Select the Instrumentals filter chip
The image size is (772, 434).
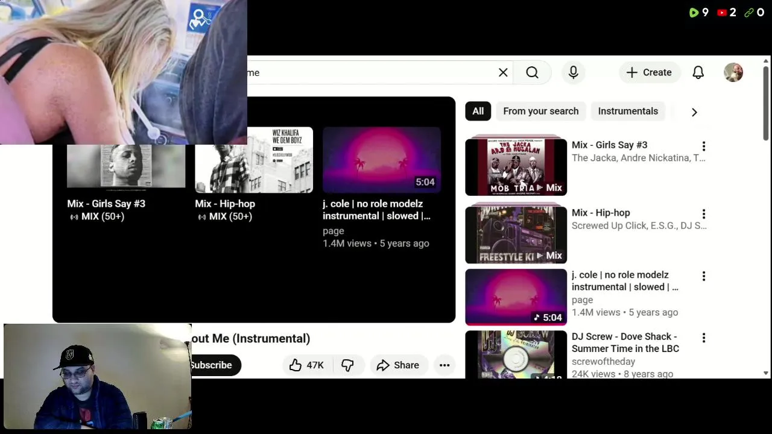tap(628, 111)
